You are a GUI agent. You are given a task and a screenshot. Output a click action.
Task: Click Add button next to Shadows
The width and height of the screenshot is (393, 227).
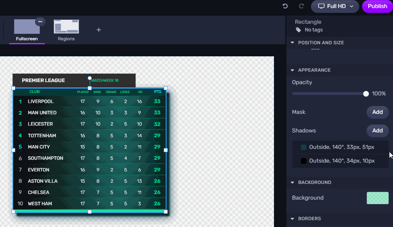(x=377, y=131)
